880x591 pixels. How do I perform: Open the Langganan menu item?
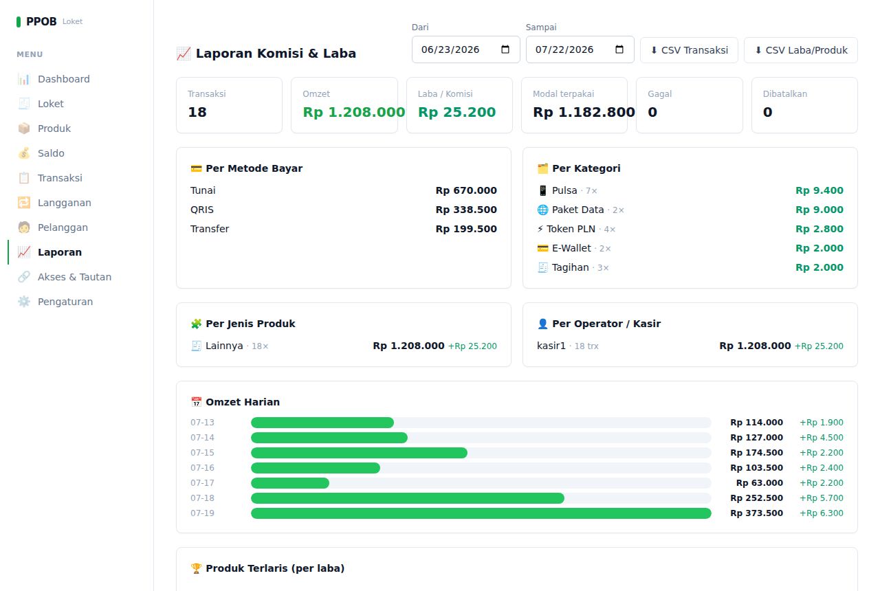[x=76, y=203]
